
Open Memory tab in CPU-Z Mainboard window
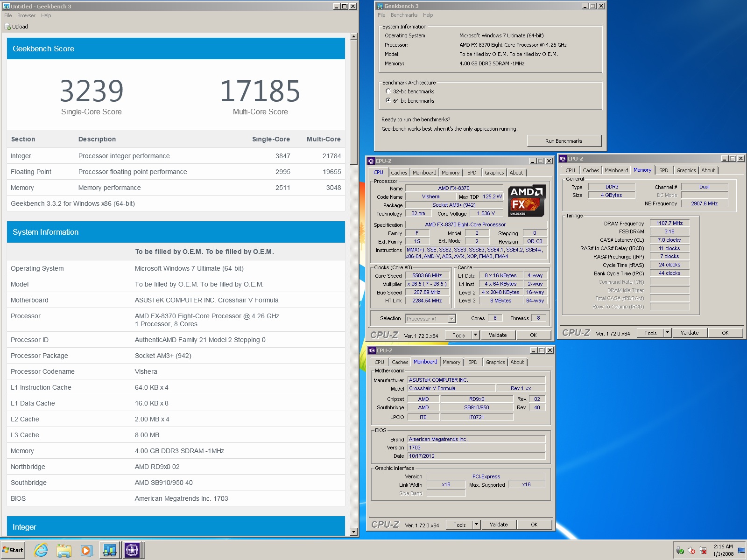451,362
